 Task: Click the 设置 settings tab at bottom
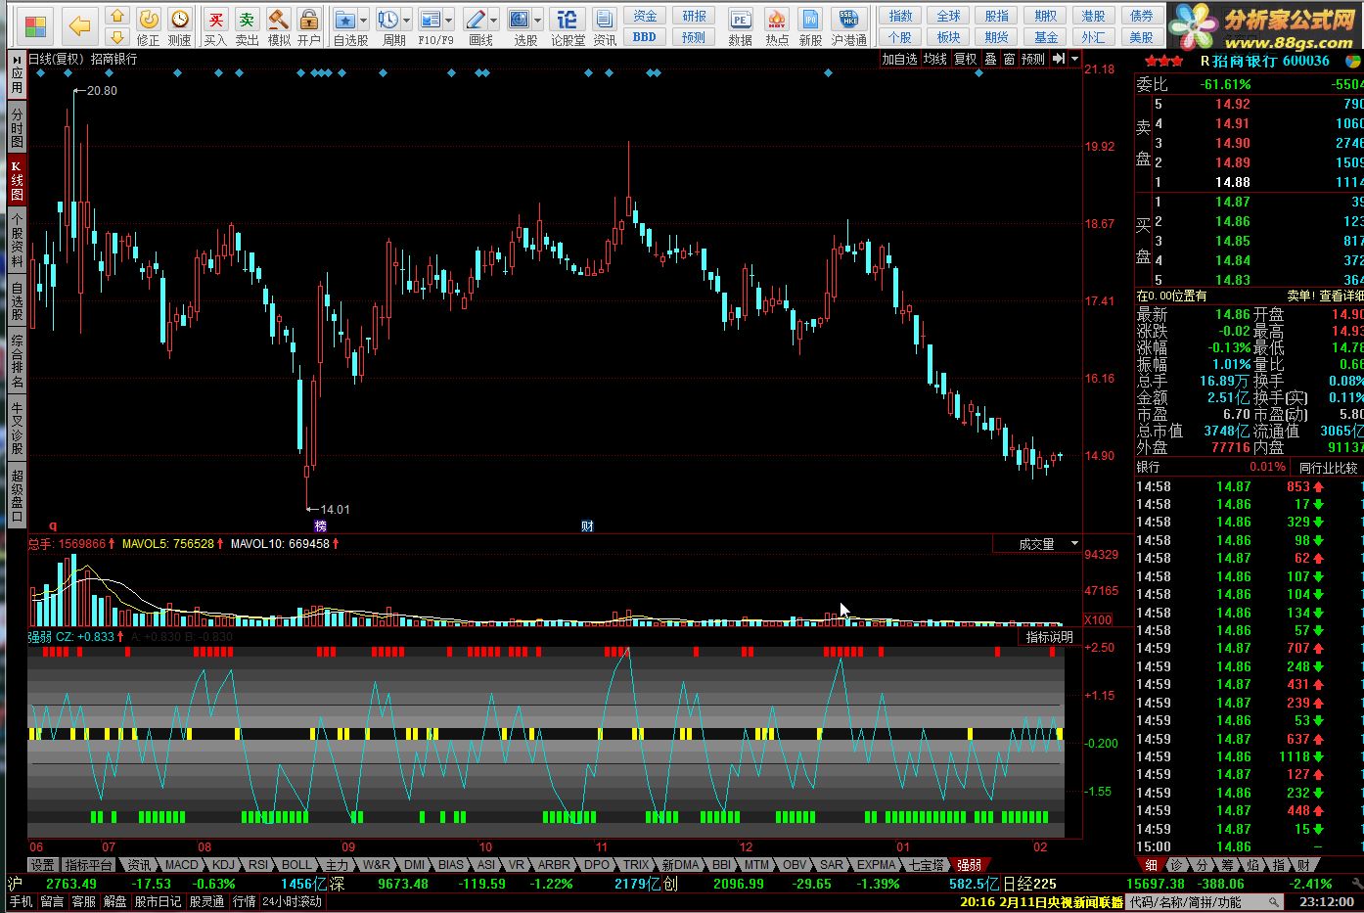point(42,865)
